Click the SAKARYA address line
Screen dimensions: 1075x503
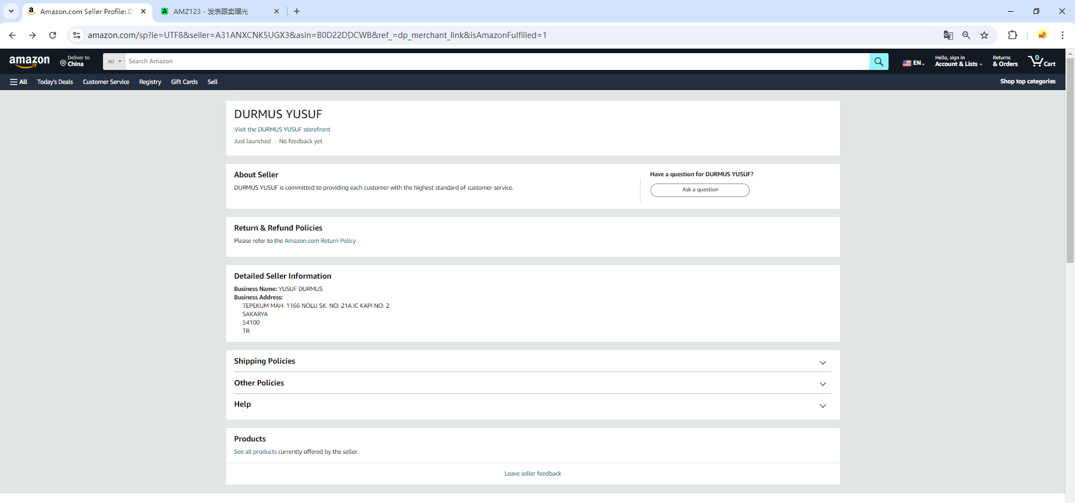(x=255, y=314)
